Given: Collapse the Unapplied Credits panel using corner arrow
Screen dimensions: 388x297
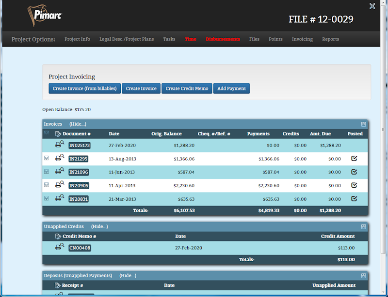Looking at the screenshot, I should click(x=363, y=227).
